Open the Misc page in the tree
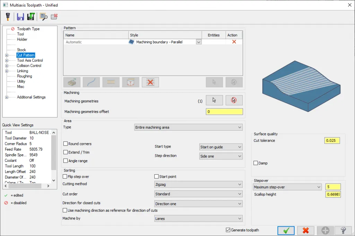The image size is (355, 236). pyautogui.click(x=20, y=86)
